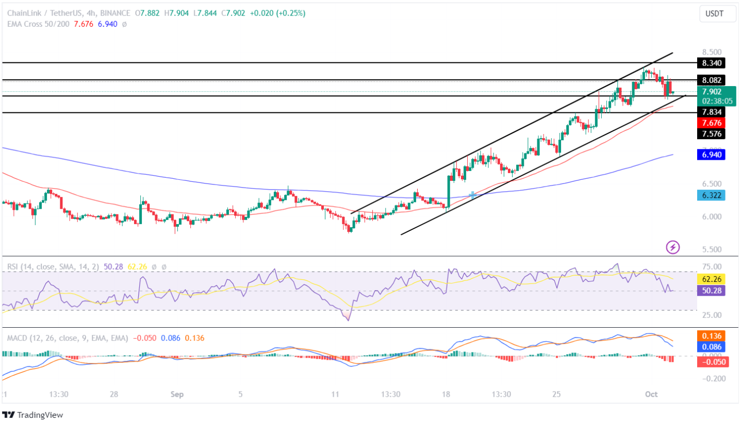Click the 8.340 price line label
Screen dimensions: 741x421
tap(711, 63)
